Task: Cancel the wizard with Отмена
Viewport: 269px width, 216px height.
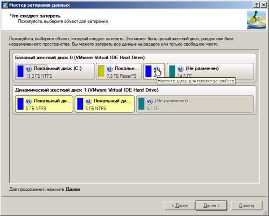Action: 247,206
